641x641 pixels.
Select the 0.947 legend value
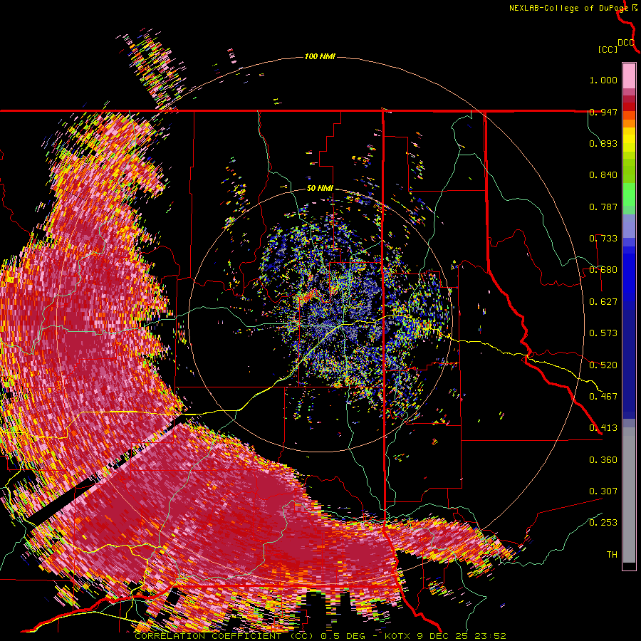603,112
